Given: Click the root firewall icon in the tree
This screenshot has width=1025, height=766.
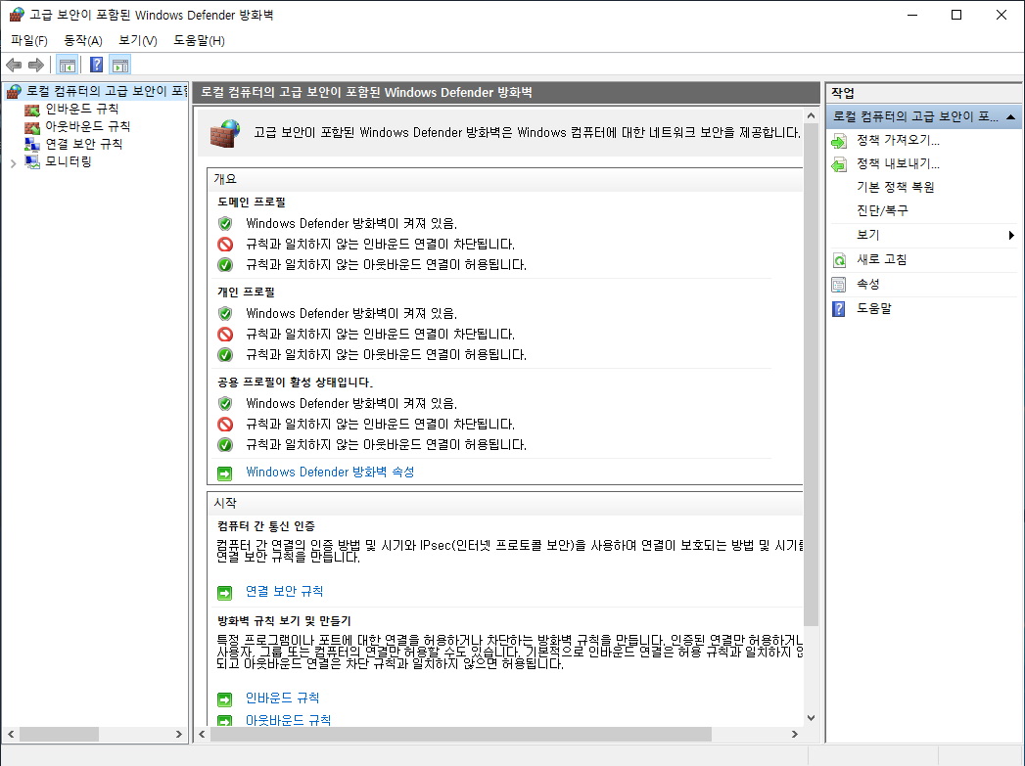Looking at the screenshot, I should (14, 91).
